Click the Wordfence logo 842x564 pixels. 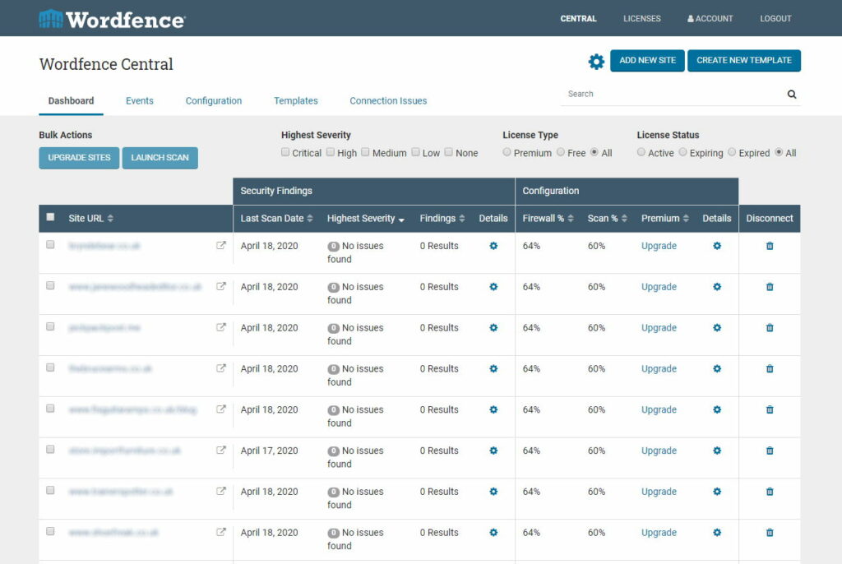point(112,20)
